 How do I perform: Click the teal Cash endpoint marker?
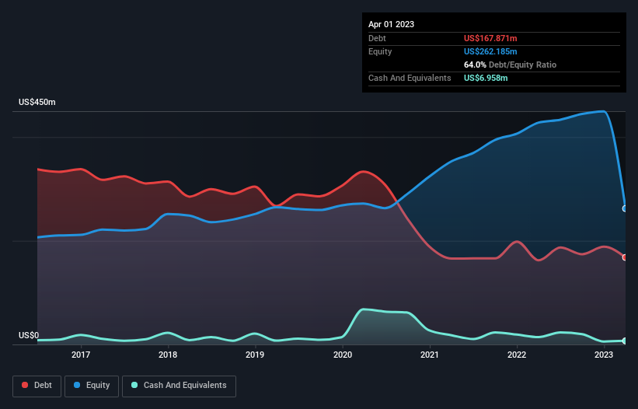click(625, 341)
